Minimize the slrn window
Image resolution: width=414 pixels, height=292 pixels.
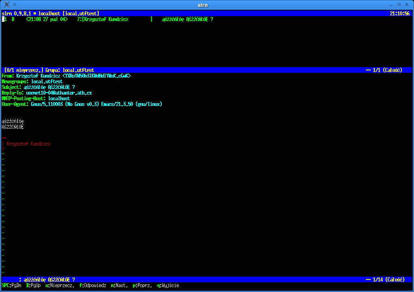click(391, 4)
